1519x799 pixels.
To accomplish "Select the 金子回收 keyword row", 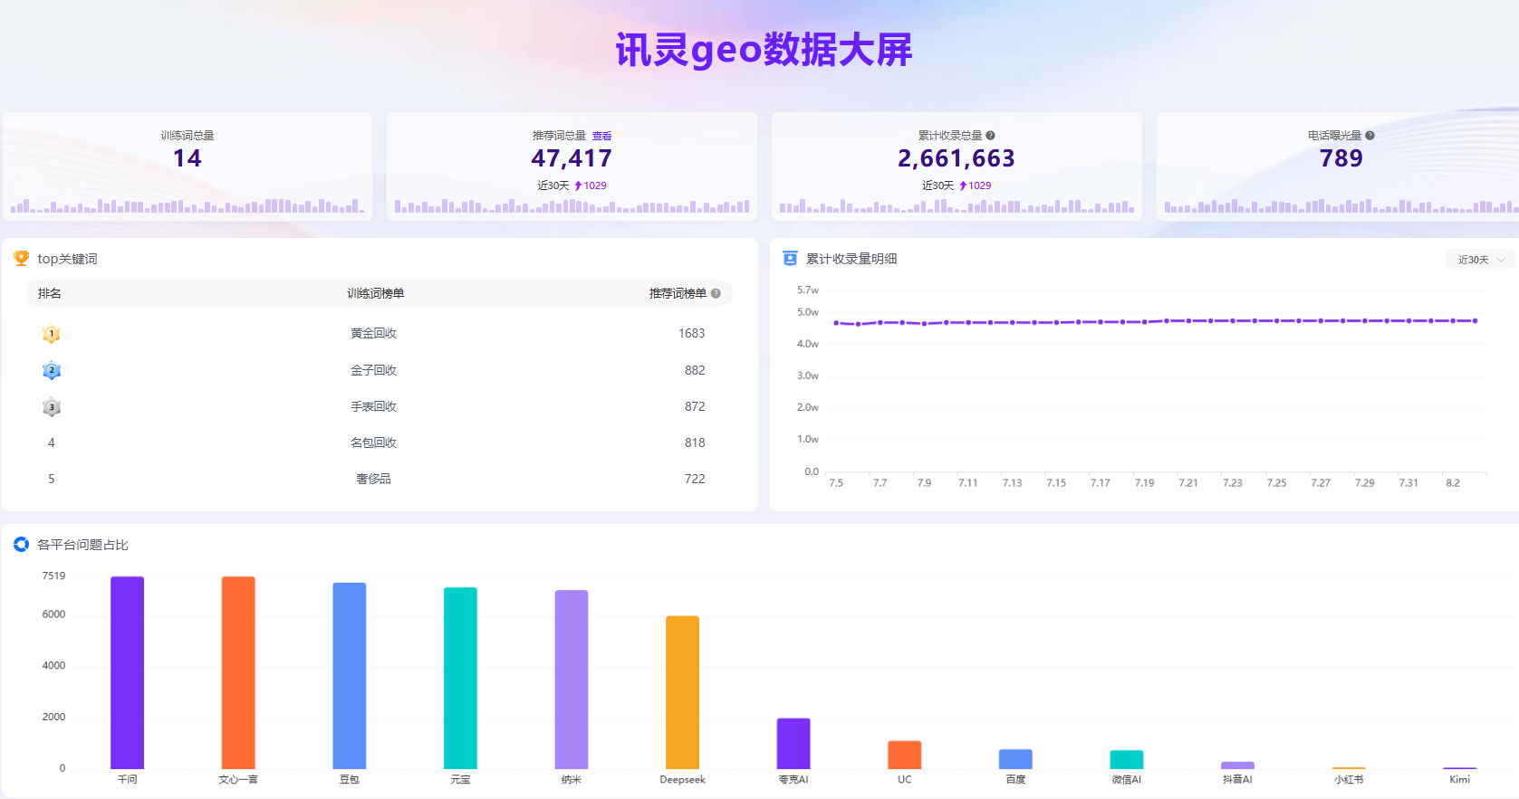I will (x=380, y=370).
